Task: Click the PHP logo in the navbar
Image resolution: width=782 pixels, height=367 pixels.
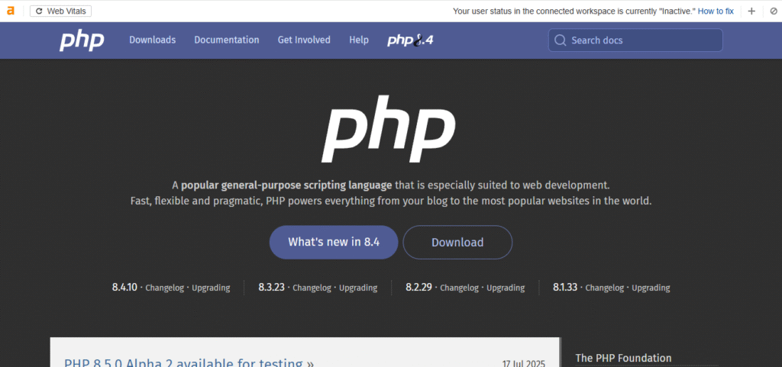Action: [x=82, y=40]
